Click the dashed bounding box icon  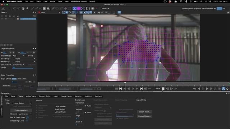[x=88, y=9]
